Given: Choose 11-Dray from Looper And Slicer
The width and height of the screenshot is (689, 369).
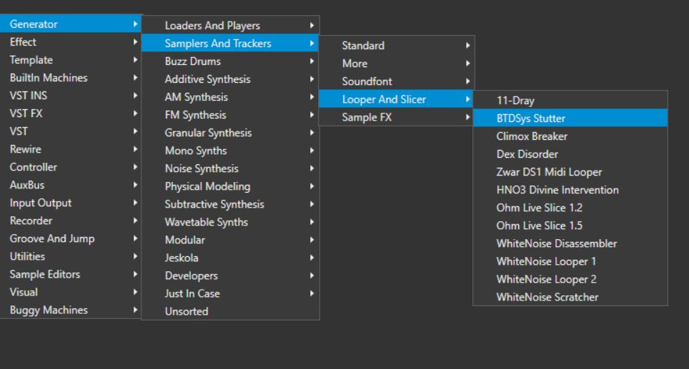Looking at the screenshot, I should click(x=515, y=101).
